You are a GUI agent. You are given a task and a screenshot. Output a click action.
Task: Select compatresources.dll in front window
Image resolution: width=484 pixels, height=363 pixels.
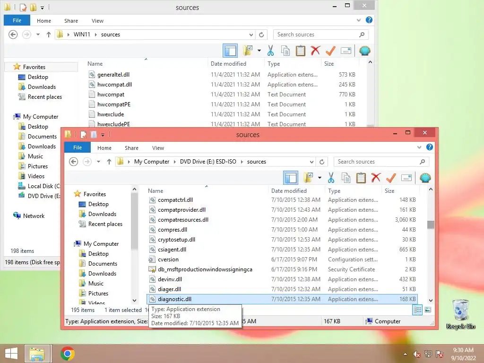point(183,220)
